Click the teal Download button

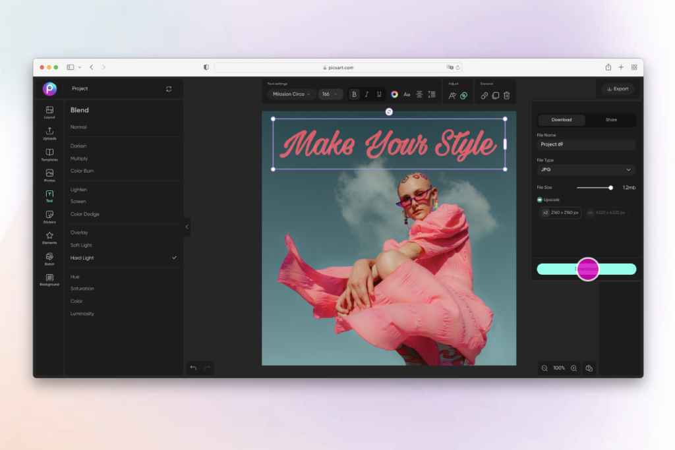587,269
